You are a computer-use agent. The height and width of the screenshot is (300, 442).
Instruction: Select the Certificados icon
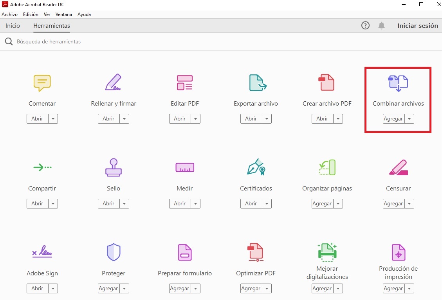pyautogui.click(x=256, y=168)
